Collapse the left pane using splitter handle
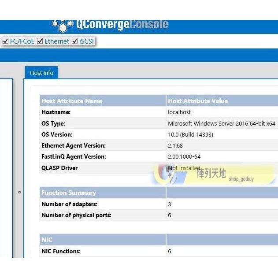 [19, 192]
